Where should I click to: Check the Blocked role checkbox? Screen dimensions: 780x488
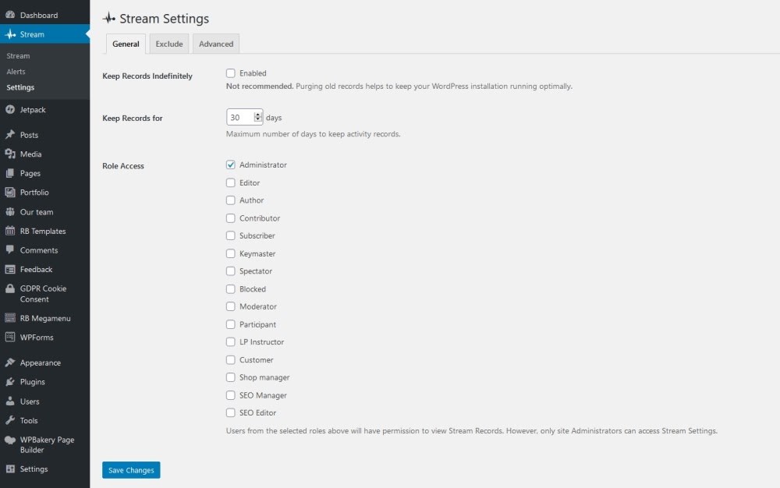click(x=230, y=288)
